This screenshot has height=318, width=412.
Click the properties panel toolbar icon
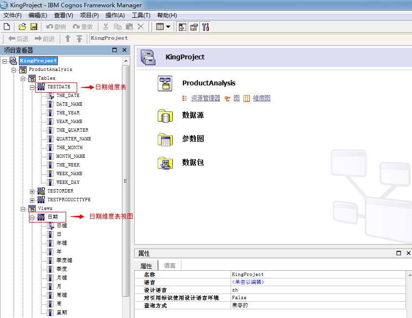[x=194, y=27]
